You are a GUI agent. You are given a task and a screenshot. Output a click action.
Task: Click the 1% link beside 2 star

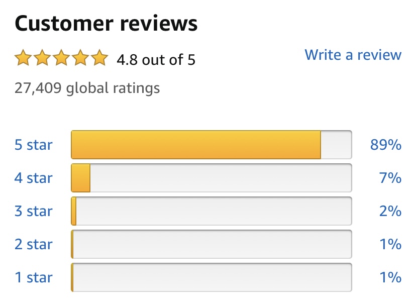pyautogui.click(x=390, y=244)
